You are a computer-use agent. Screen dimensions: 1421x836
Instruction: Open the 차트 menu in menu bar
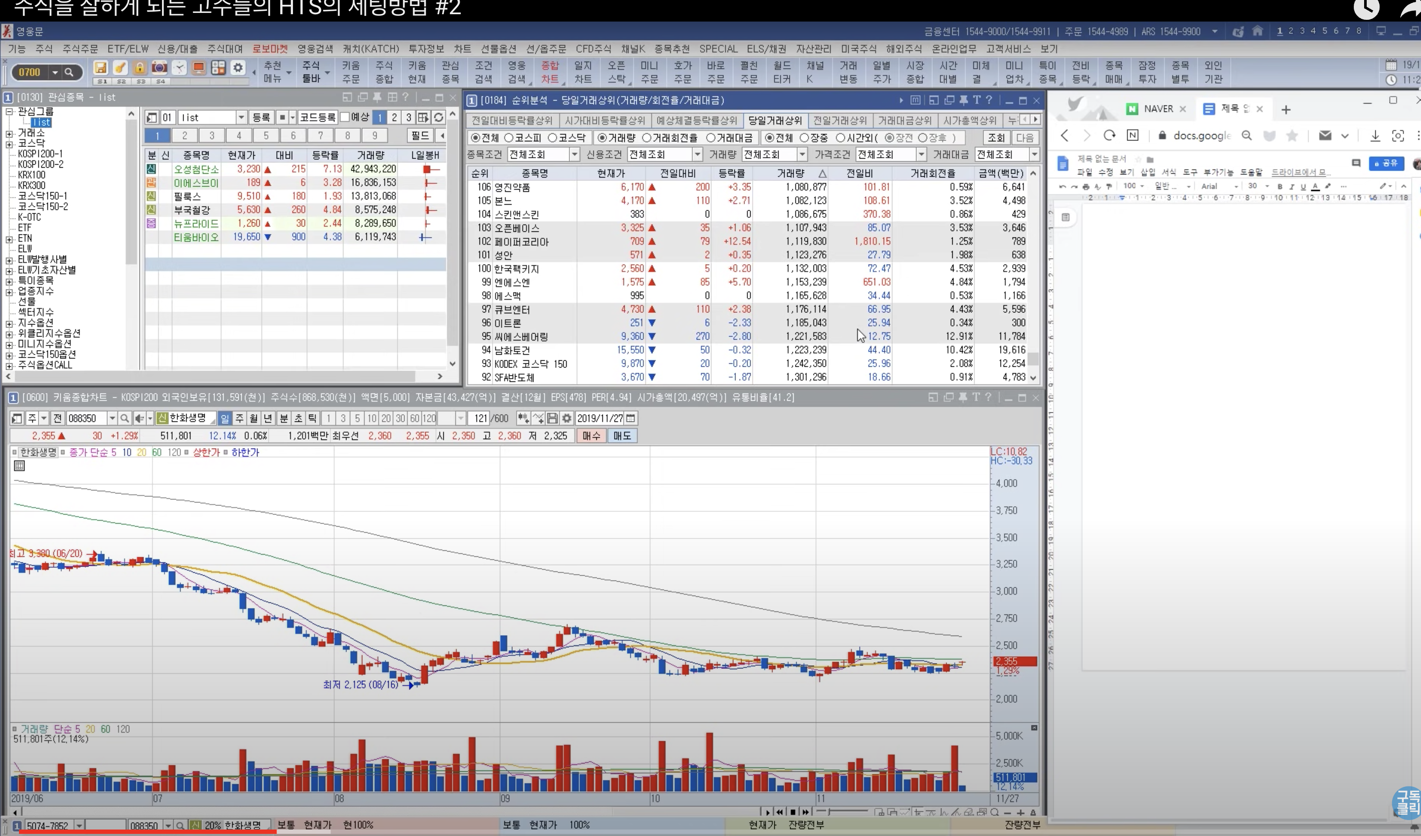tap(462, 49)
